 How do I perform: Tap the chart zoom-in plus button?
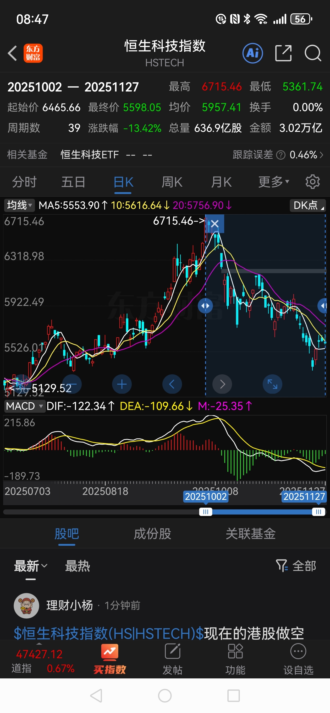coord(122,384)
